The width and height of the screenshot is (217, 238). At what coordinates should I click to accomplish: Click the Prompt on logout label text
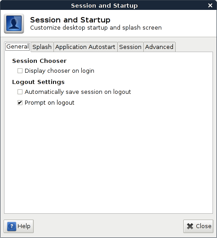pyautogui.click(x=49, y=103)
